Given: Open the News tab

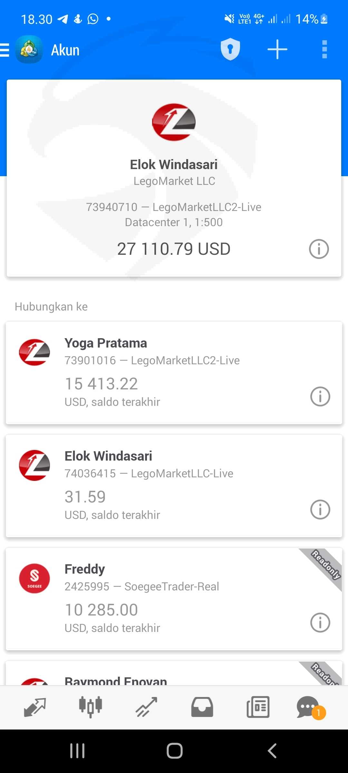Looking at the screenshot, I should click(258, 707).
